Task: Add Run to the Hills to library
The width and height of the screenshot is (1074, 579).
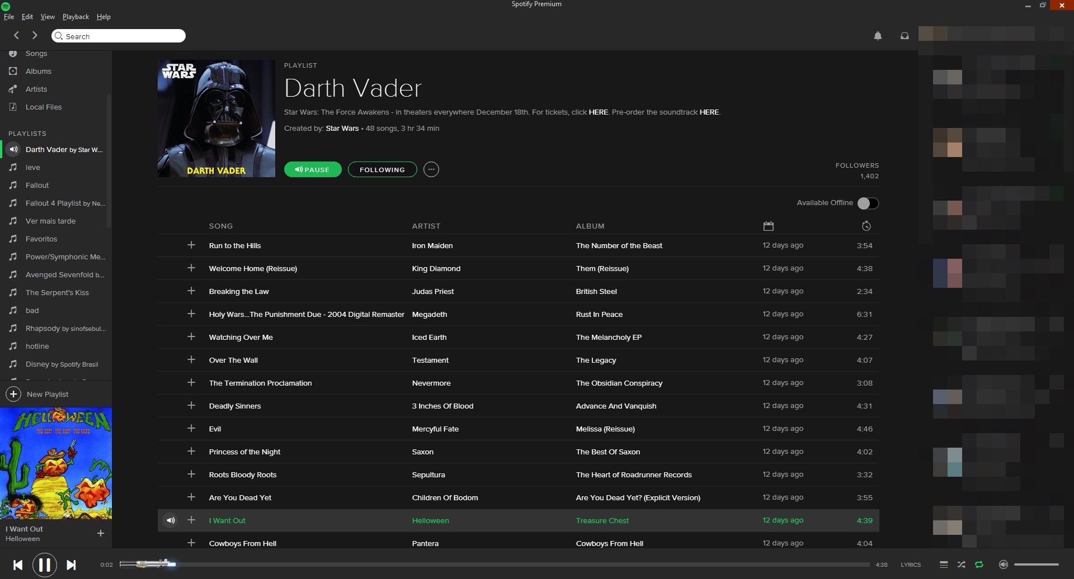Action: 191,245
